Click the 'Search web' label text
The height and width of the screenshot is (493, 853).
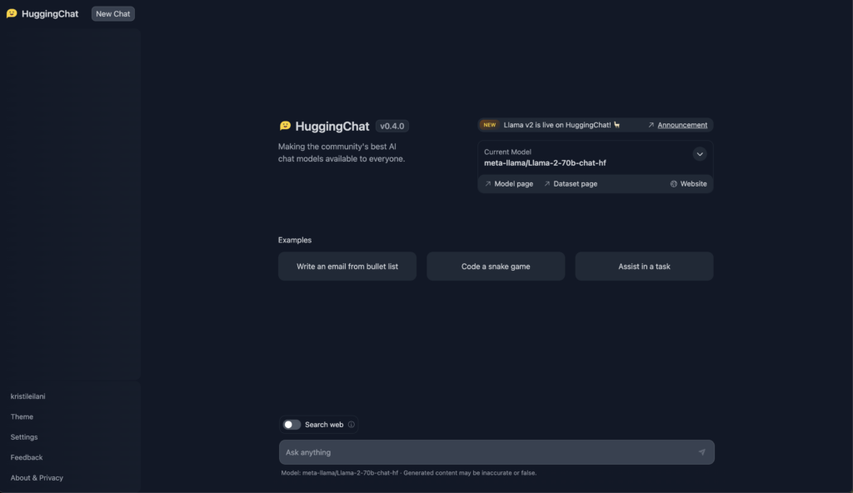(x=324, y=425)
